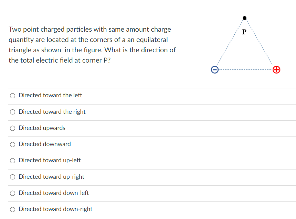The image size is (296, 219).
Task: Select the 'Directed toward the left' option
Action: pyautogui.click(x=12, y=96)
